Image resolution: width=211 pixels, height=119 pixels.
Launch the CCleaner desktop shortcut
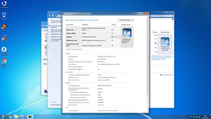click(x=4, y=39)
